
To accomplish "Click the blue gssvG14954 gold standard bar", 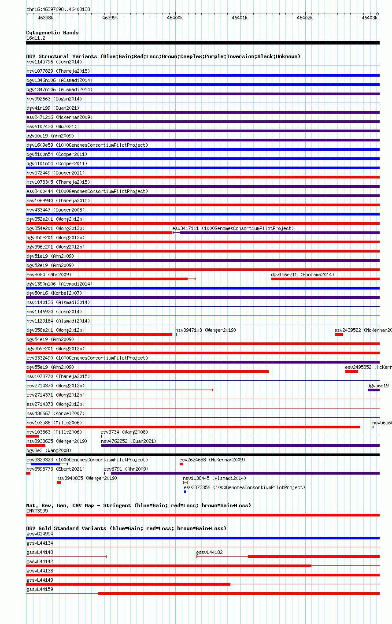I will [203, 538].
